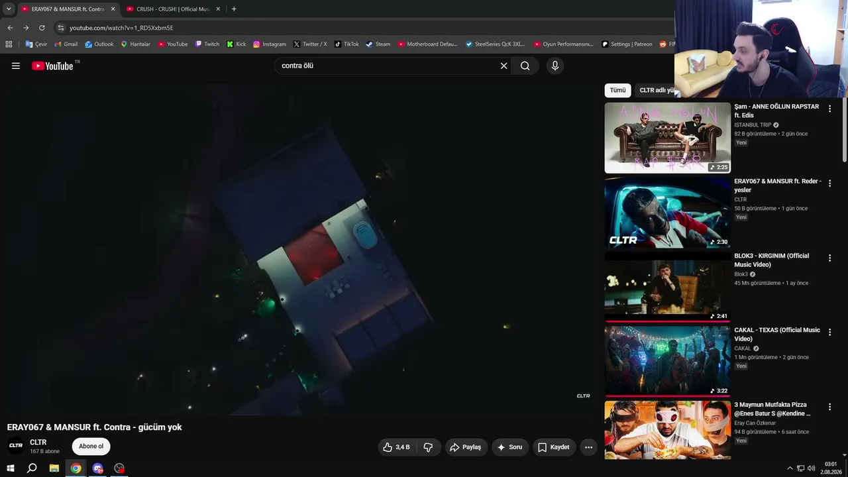Open the Haritalar bookmark

[135, 44]
